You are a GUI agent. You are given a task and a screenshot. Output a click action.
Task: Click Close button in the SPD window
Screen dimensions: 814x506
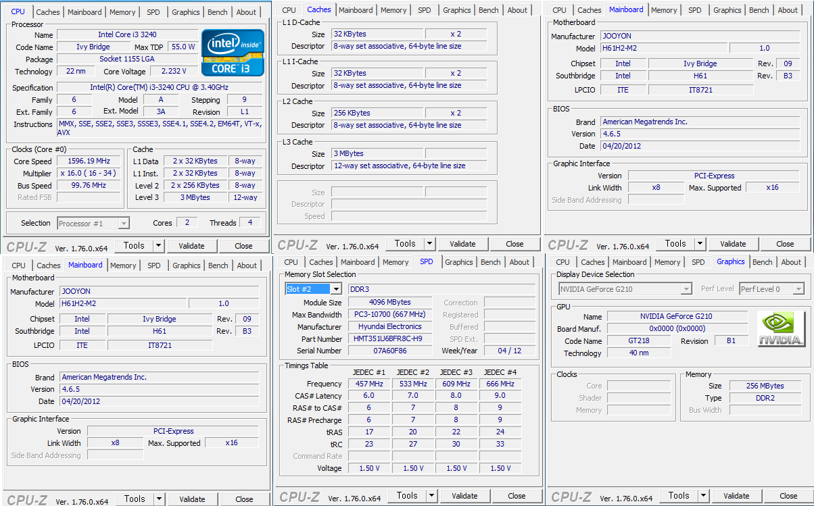coord(517,496)
